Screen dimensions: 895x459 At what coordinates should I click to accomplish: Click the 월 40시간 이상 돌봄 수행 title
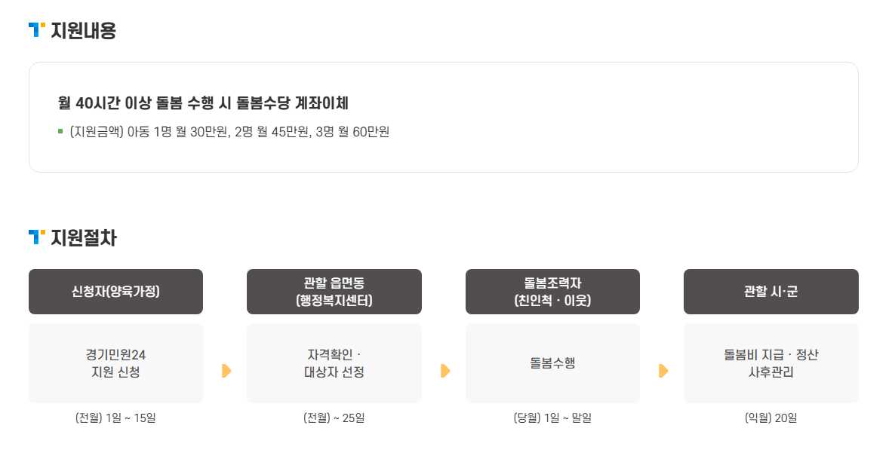pyautogui.click(x=203, y=103)
